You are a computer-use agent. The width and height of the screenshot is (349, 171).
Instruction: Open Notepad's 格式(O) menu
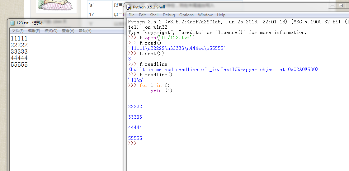[x=51, y=31]
